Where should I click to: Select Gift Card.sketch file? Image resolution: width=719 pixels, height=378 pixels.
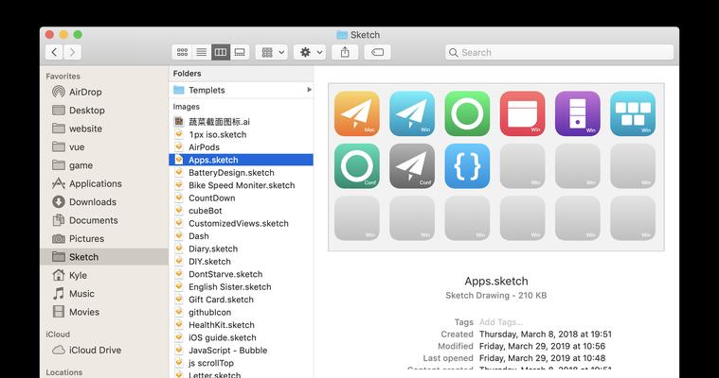(x=242, y=300)
